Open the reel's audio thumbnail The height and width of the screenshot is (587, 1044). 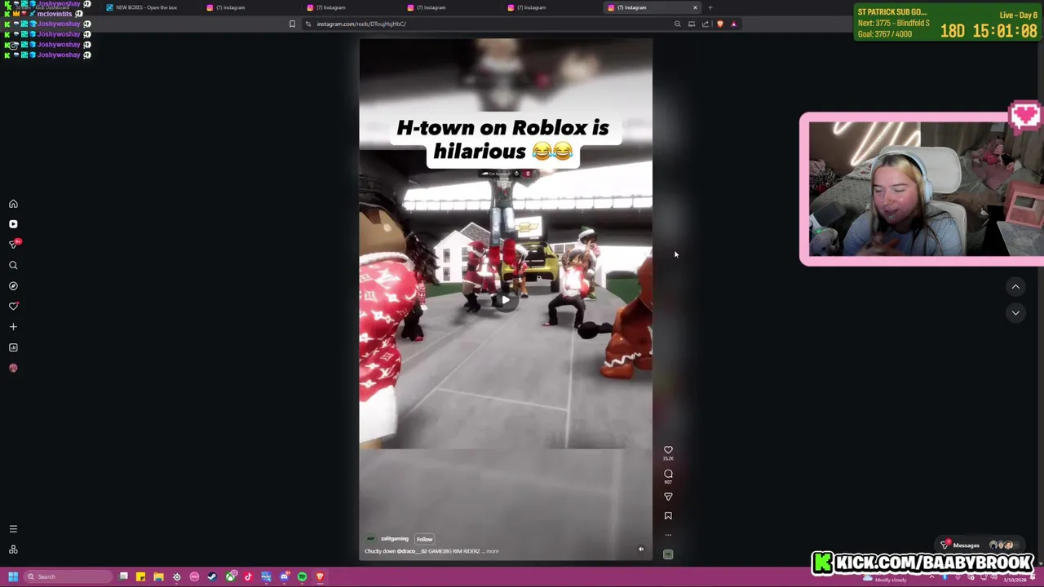(668, 554)
